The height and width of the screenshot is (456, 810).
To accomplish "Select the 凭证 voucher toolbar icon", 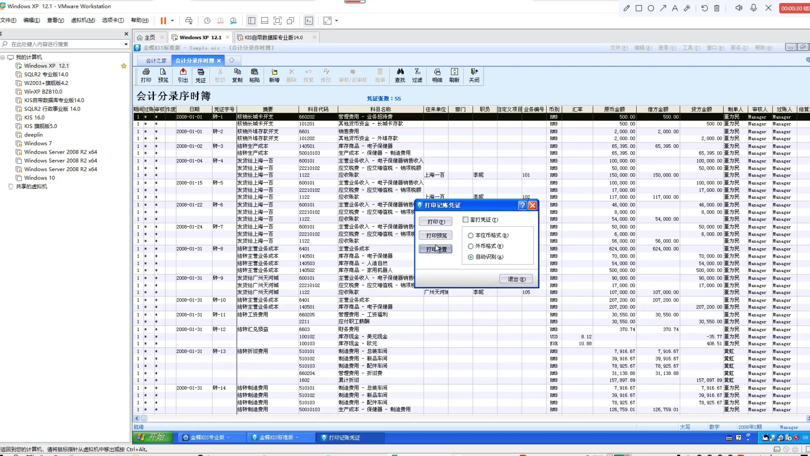I will click(201, 76).
